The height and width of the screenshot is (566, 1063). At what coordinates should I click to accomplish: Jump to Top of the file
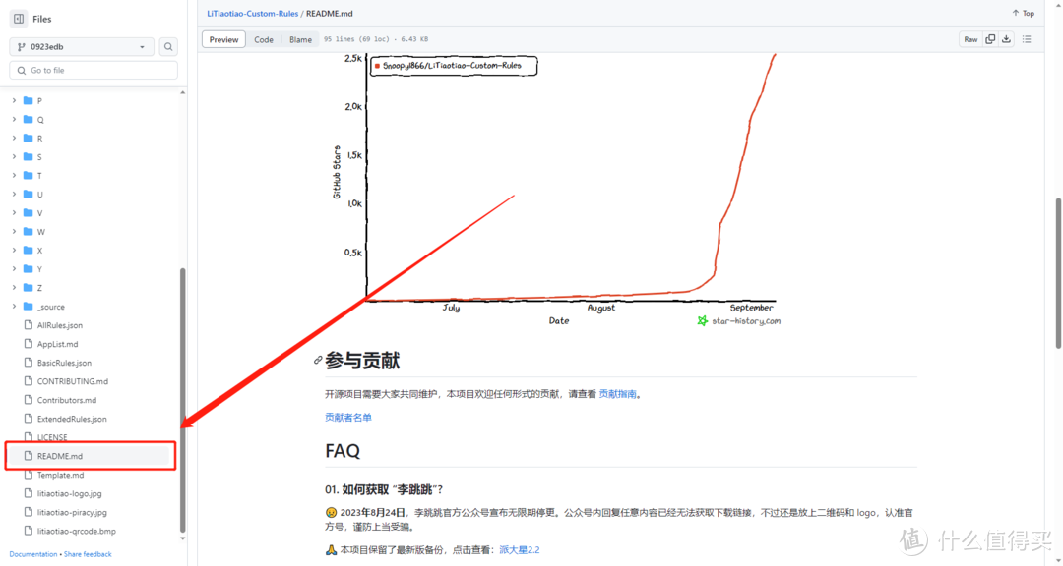pyautogui.click(x=1023, y=14)
